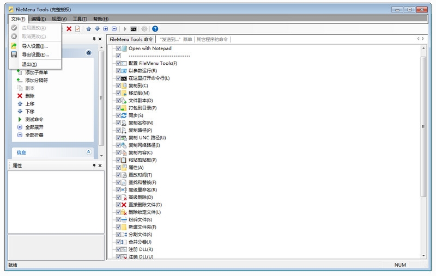Screen dimensions: 436x276
Task: Click the test command play toolbar icon
Action: coord(125,29)
